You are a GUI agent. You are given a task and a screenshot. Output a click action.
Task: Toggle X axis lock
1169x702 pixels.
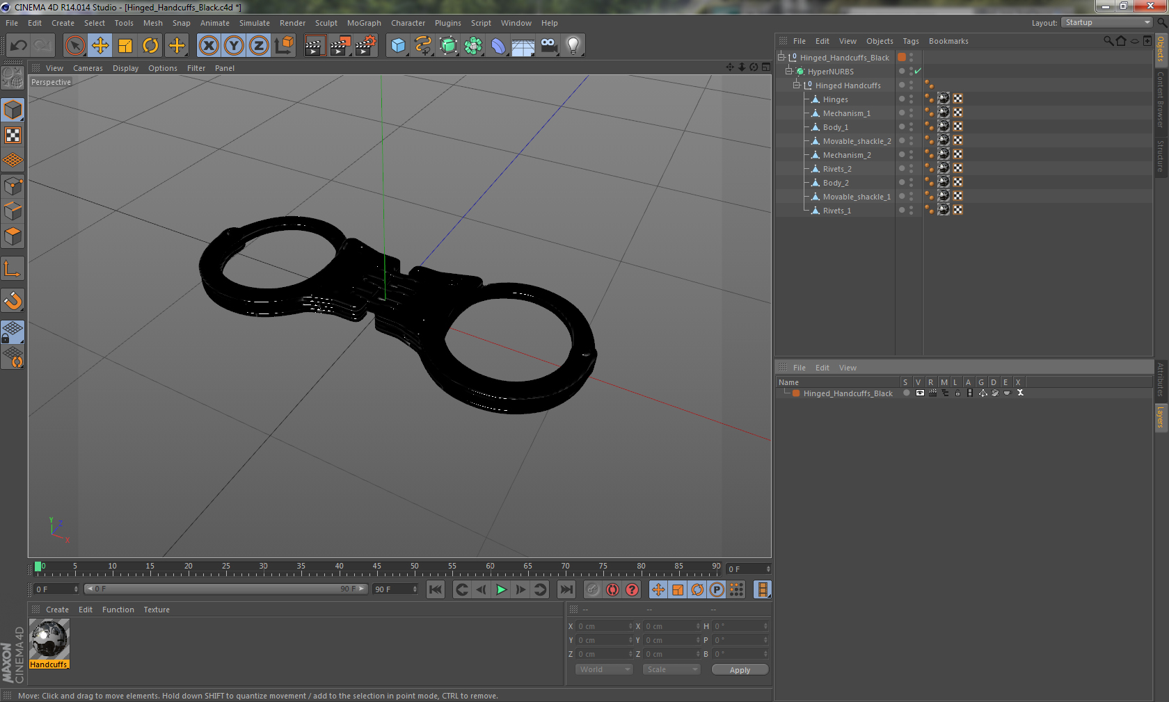tap(209, 46)
